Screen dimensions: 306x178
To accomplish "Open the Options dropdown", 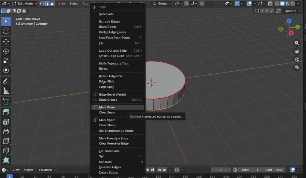I will tap(292, 11).
